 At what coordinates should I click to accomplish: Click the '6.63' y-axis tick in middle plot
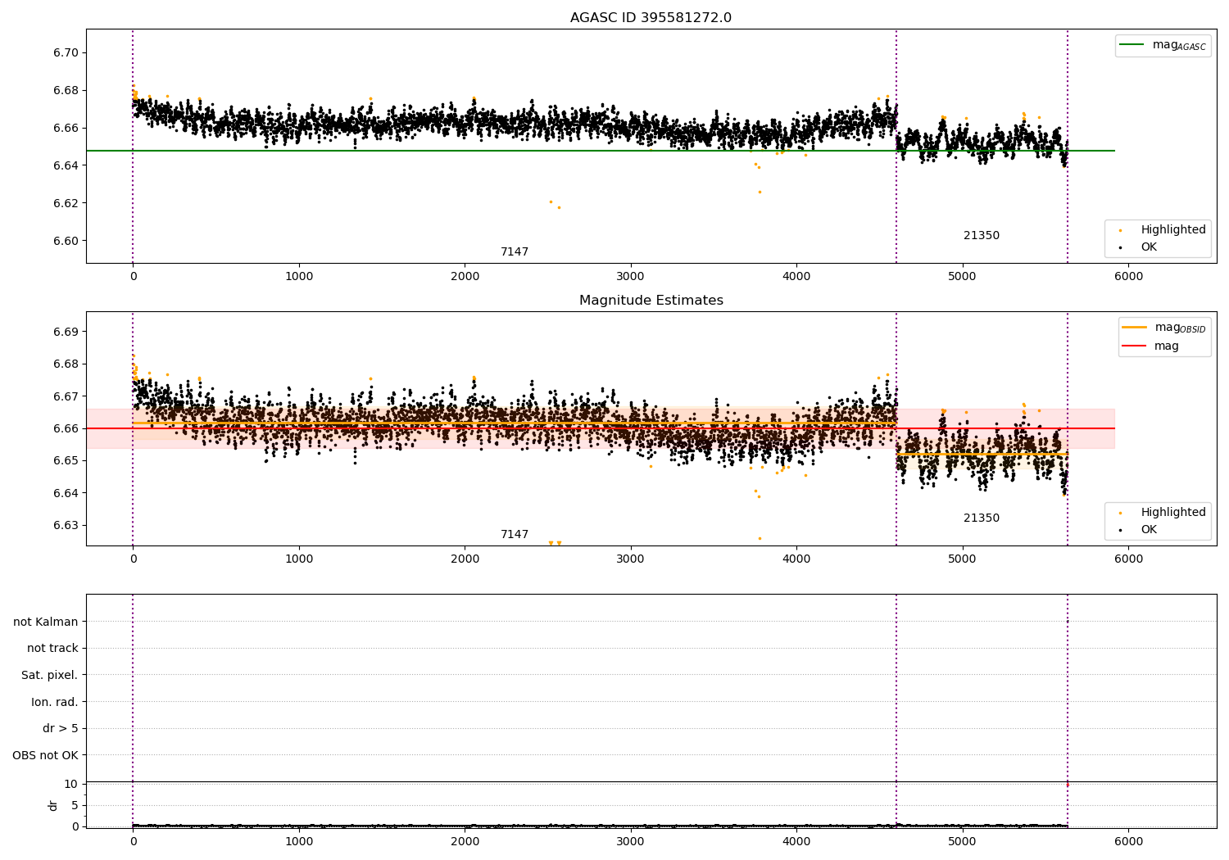point(66,525)
